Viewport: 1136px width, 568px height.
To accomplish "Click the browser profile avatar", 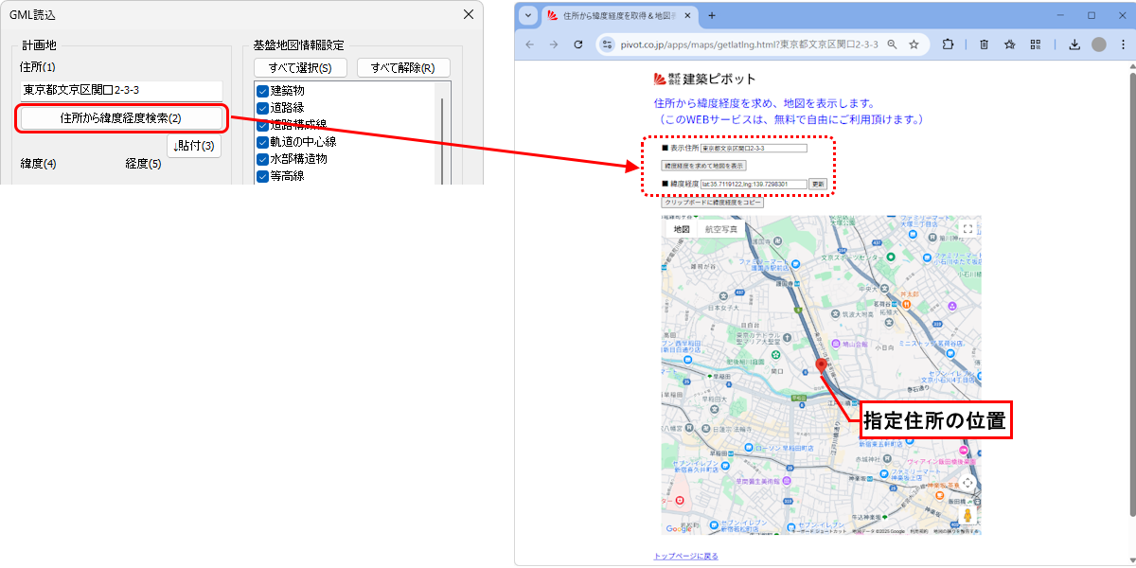I will (1098, 44).
